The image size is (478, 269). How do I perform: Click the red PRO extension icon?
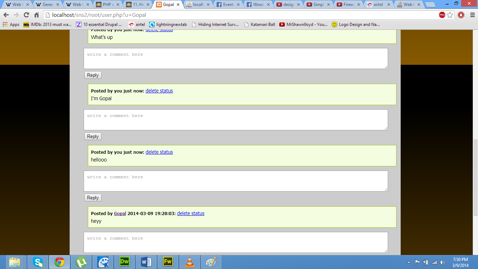[x=442, y=15]
